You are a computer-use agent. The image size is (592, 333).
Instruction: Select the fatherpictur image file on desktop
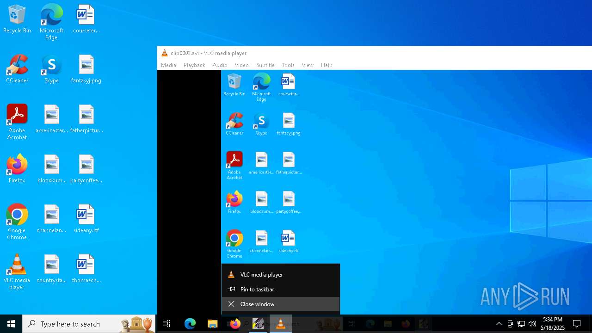[x=86, y=119]
